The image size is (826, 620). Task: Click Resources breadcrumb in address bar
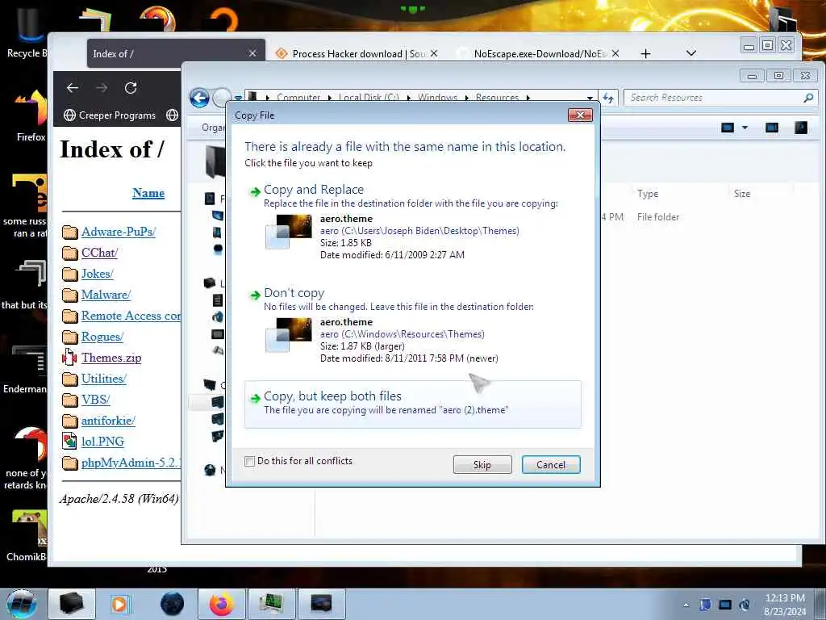497,98
